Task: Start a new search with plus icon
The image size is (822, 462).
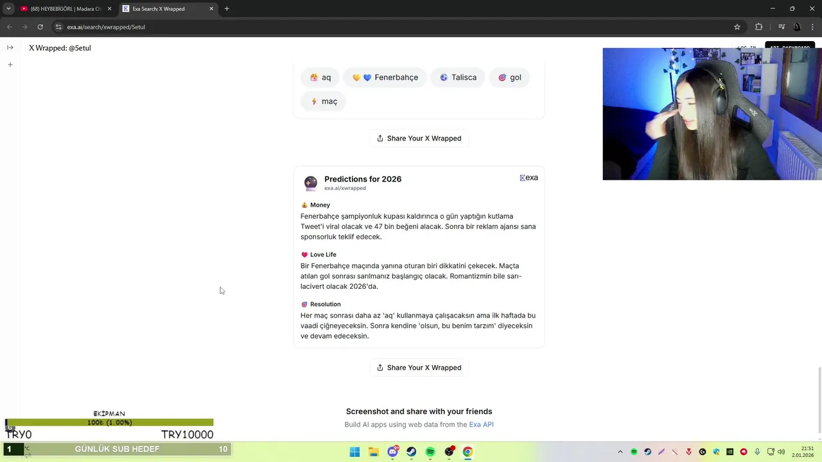Action: (10, 65)
